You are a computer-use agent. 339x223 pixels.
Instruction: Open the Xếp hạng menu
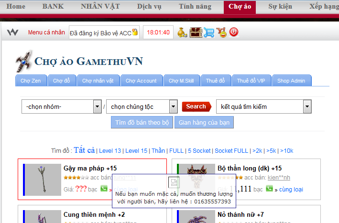click(324, 7)
